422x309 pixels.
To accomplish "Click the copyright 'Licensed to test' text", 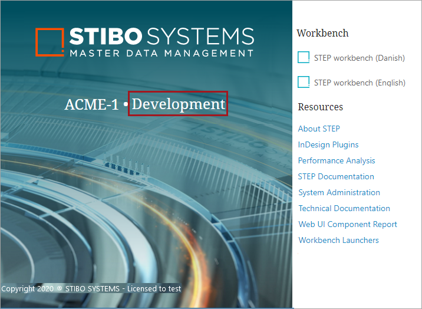I will point(154,288).
